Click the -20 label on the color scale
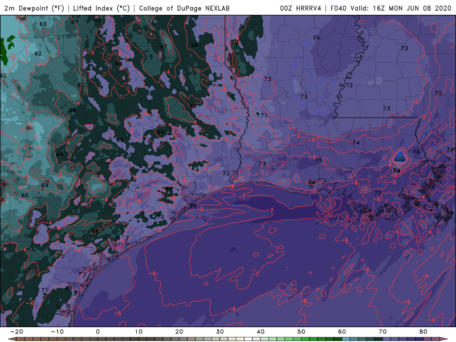 [17, 332]
